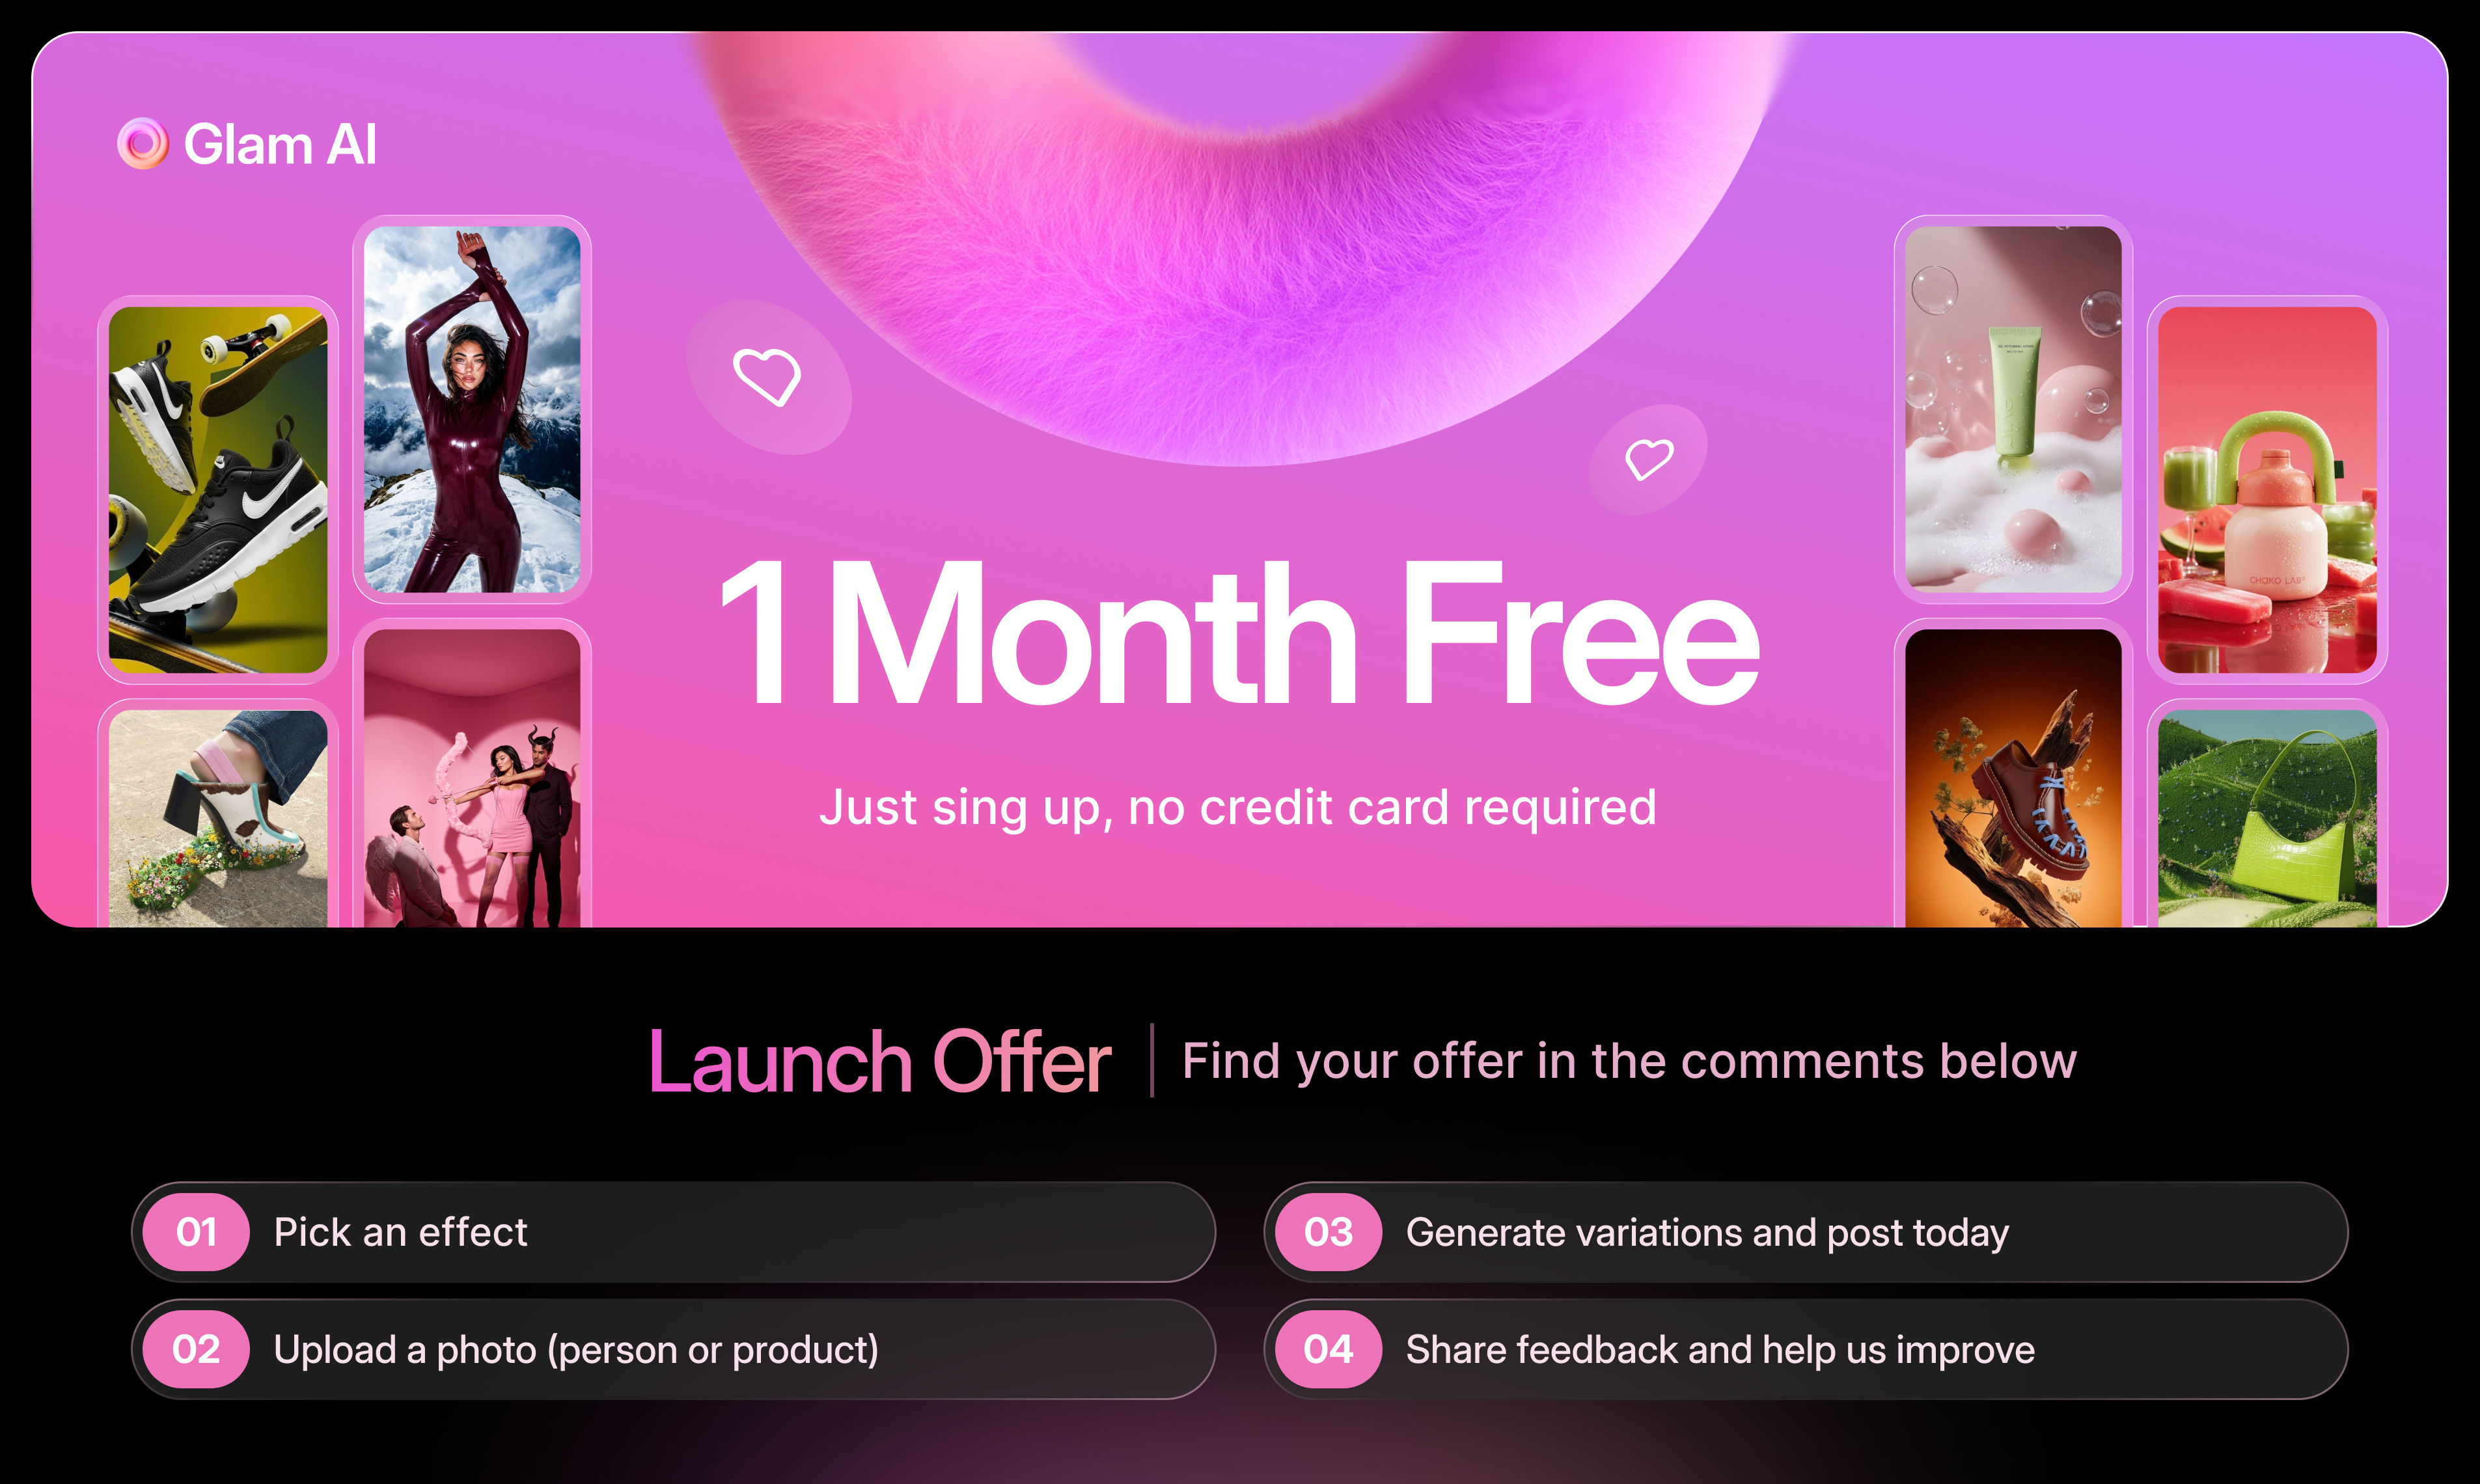Select the pink 03 step badge
This screenshot has width=2480, height=1484.
[1328, 1232]
